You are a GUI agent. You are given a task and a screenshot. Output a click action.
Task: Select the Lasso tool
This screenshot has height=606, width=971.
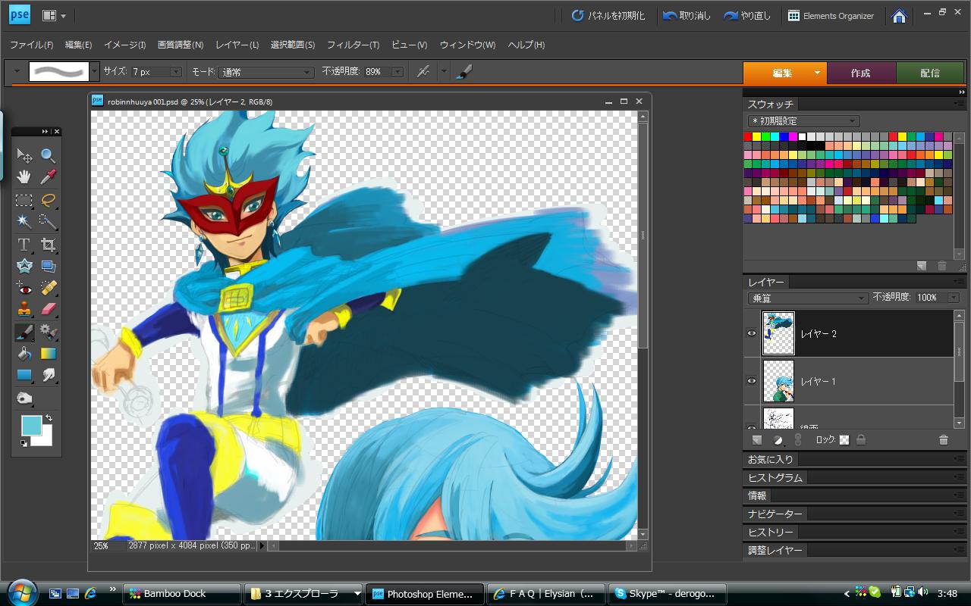(x=48, y=201)
